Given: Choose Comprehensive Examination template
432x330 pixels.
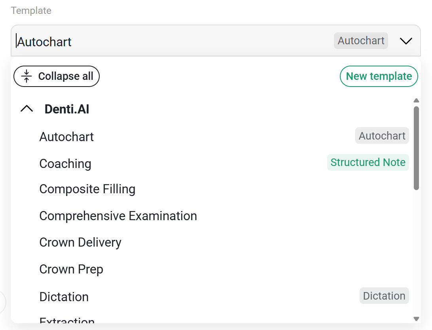Looking at the screenshot, I should [x=211, y=216].
